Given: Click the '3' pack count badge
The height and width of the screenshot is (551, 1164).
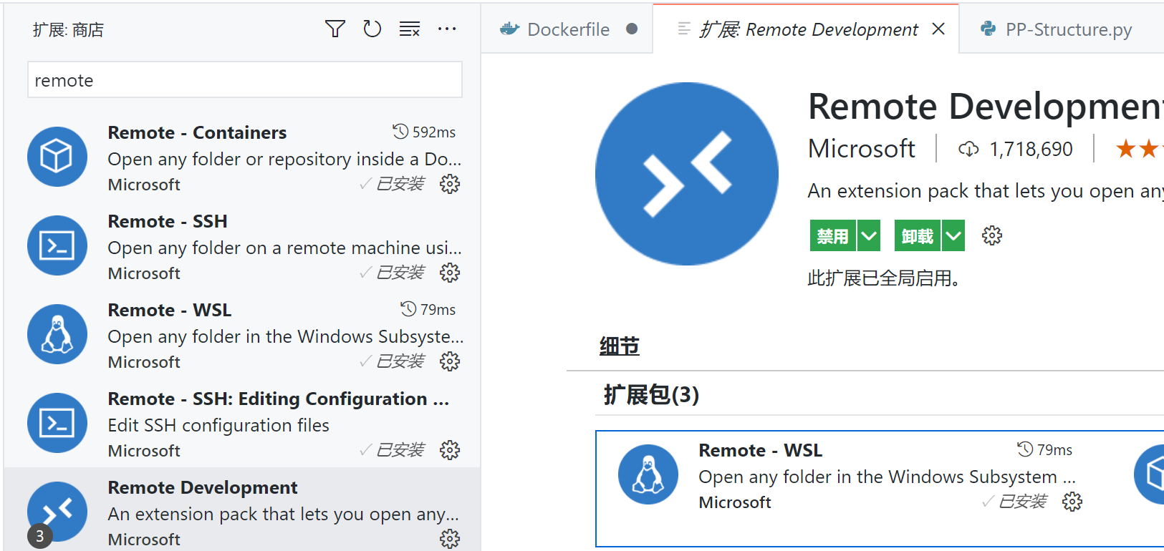Looking at the screenshot, I should [40, 536].
